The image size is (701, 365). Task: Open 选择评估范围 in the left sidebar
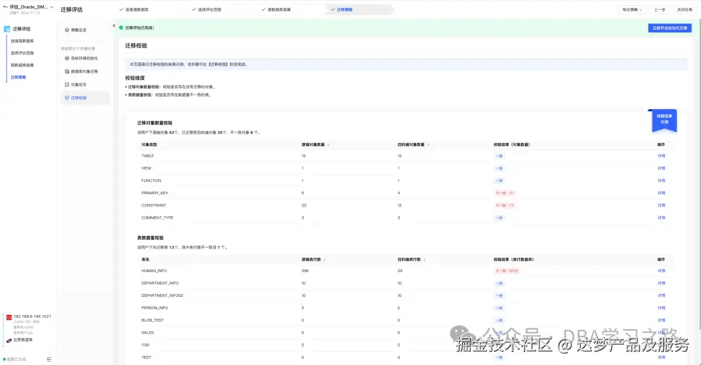coord(22,53)
